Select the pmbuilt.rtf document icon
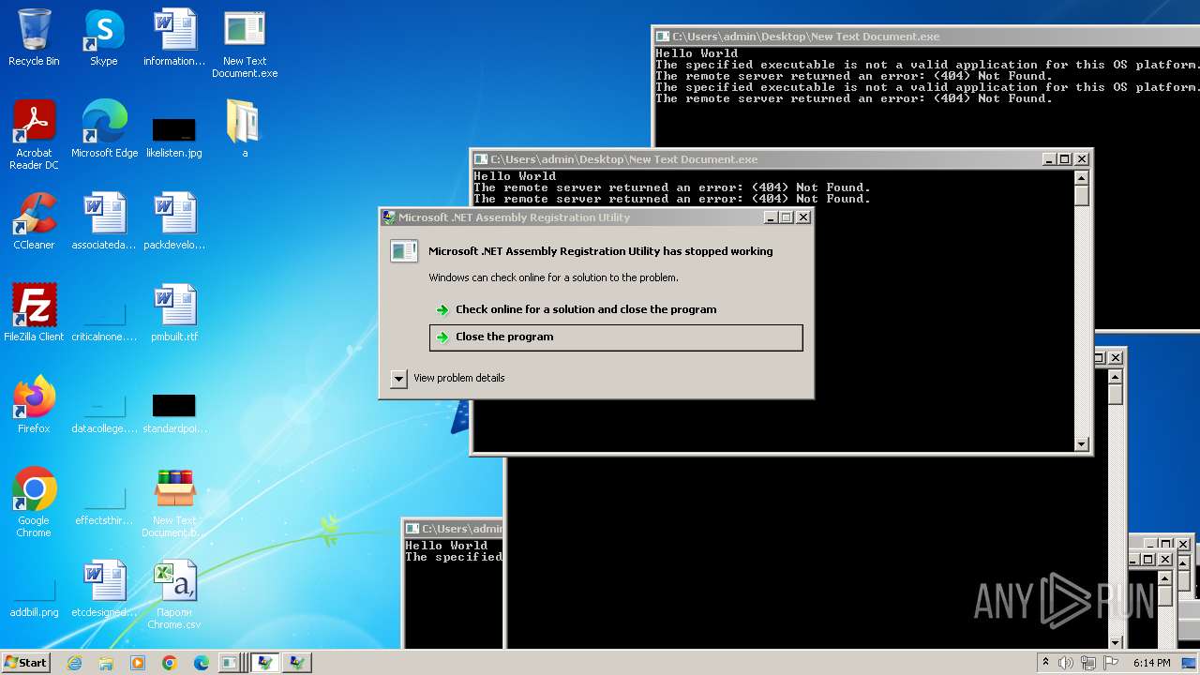 tap(174, 313)
